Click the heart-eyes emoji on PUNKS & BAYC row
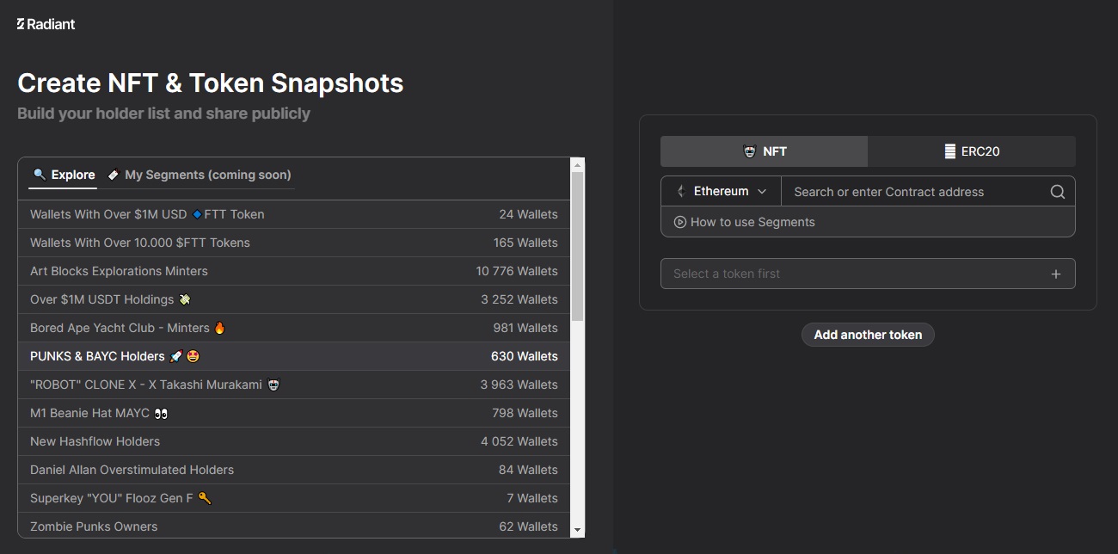Viewport: 1118px width, 554px height. coord(193,356)
